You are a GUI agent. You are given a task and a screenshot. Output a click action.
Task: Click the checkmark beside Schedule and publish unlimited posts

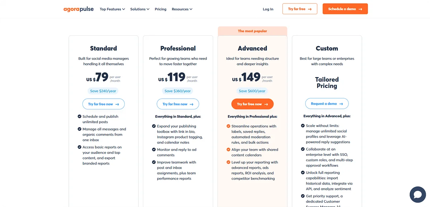click(x=80, y=116)
